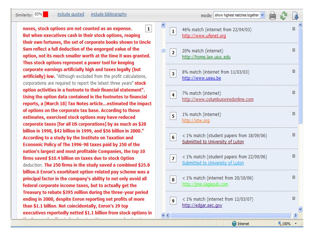Image resolution: width=314 pixels, height=235 pixels.
Task: Click sources list scroll down arrow
Action: [x=300, y=209]
